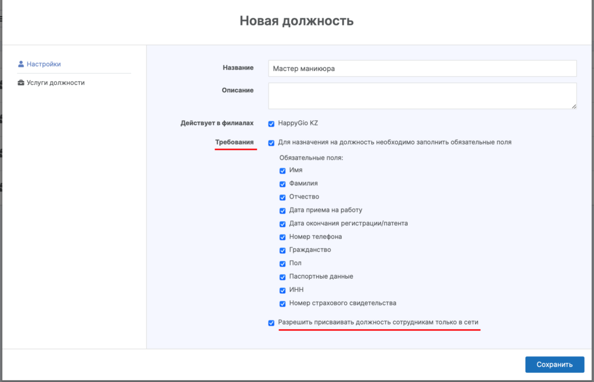The height and width of the screenshot is (382, 594).
Task: Disable the ИНН required field checkbox
Action: (282, 290)
